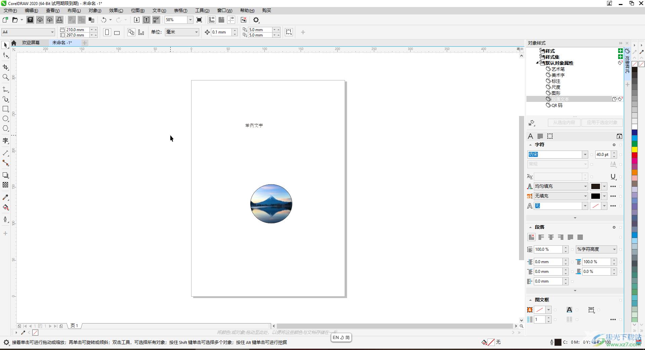
Task: Choose no horizontal alignment in paragraph
Action: (531, 237)
